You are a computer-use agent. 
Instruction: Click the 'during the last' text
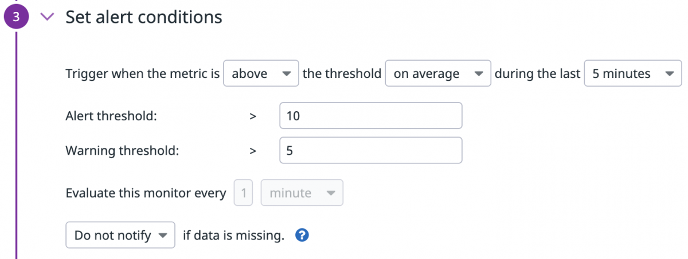[538, 73]
